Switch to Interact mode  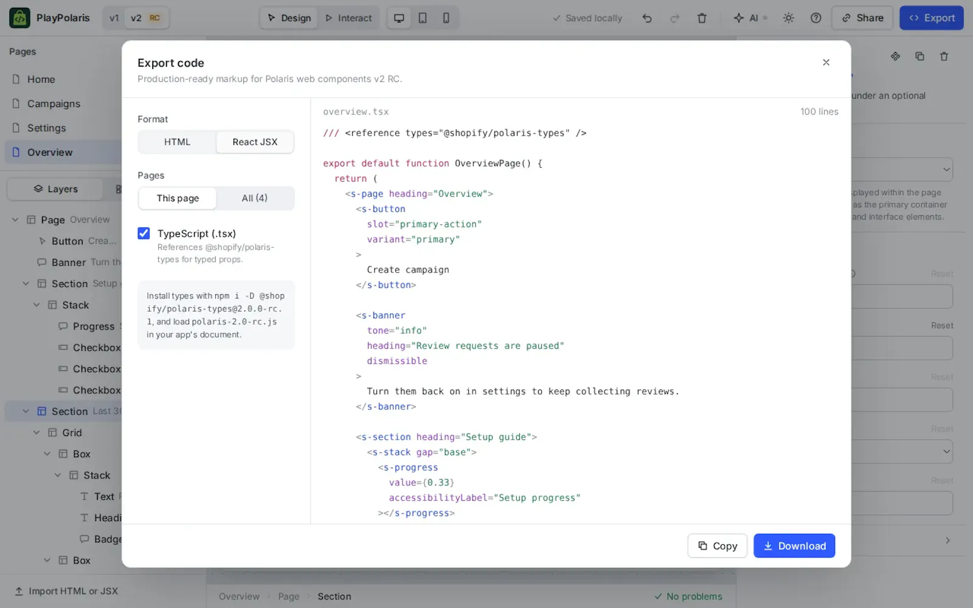point(348,18)
